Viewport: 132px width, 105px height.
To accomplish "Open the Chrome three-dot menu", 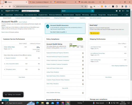I will point(130,7).
